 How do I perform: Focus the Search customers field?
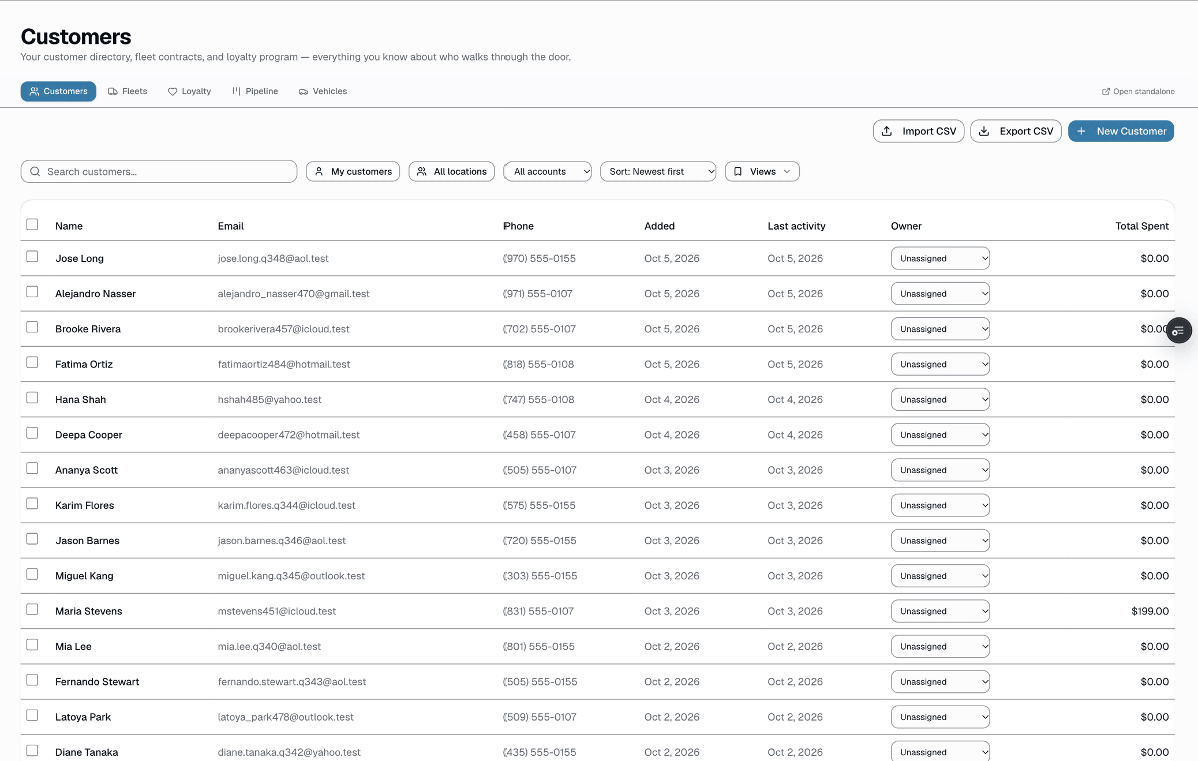[159, 171]
